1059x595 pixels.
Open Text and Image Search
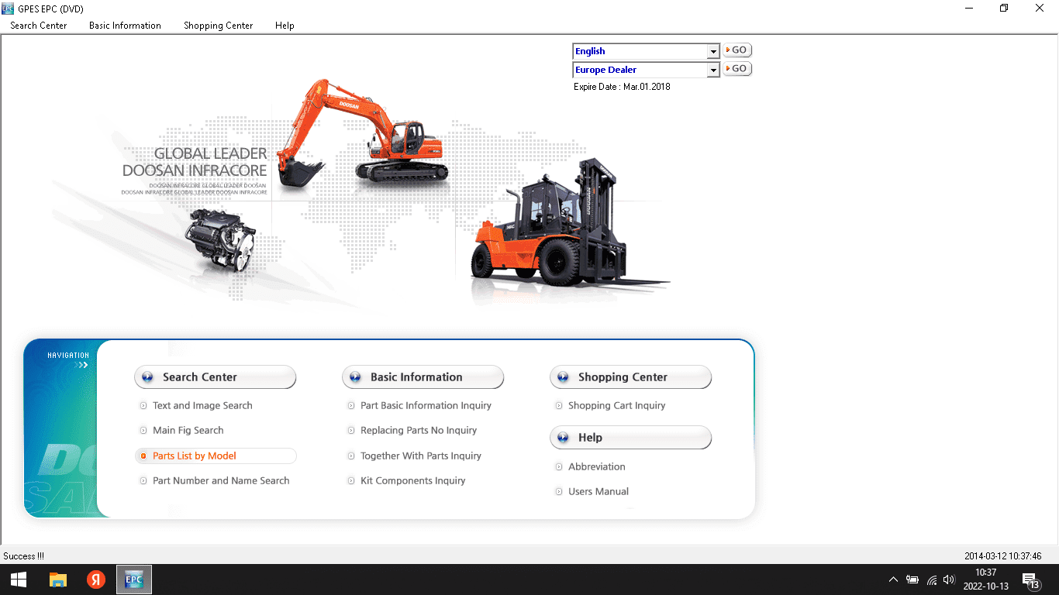[x=202, y=406]
